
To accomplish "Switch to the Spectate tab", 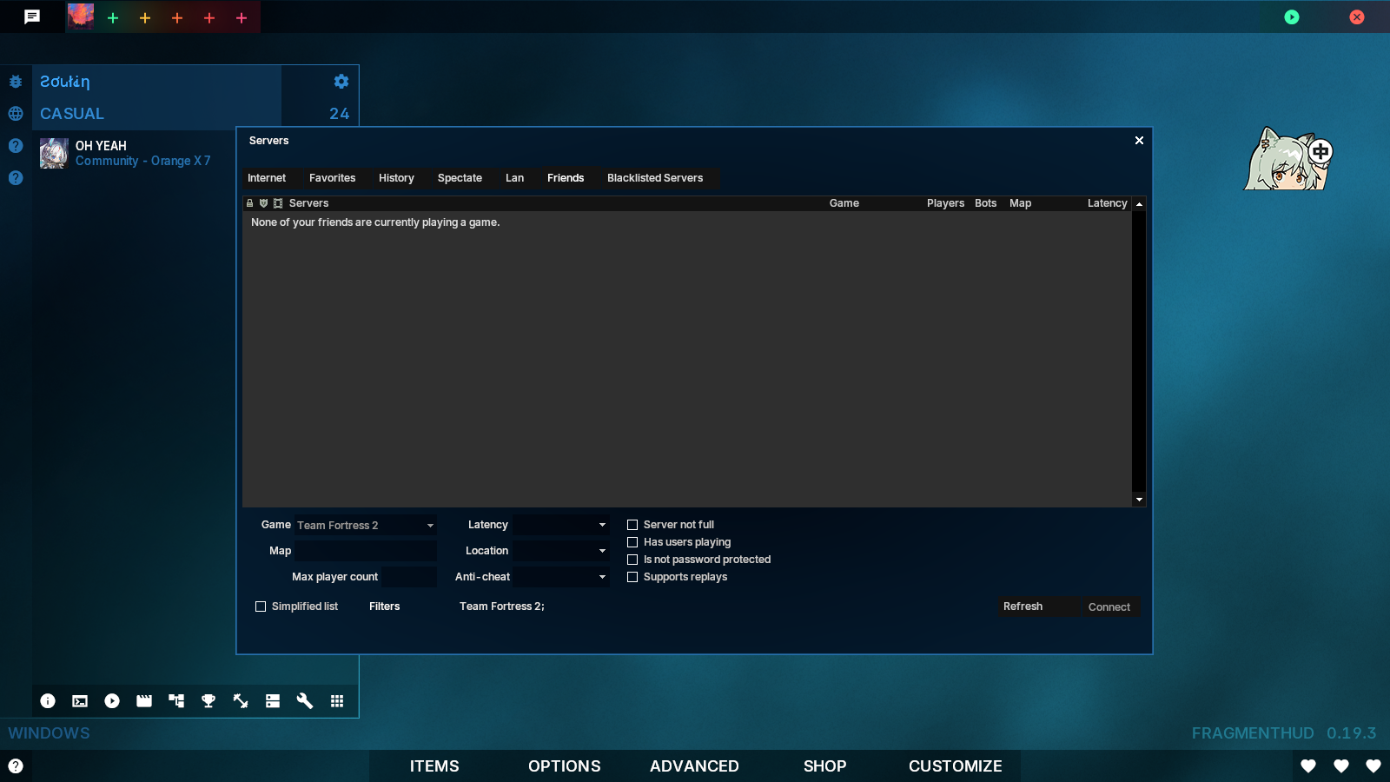I will [x=460, y=178].
